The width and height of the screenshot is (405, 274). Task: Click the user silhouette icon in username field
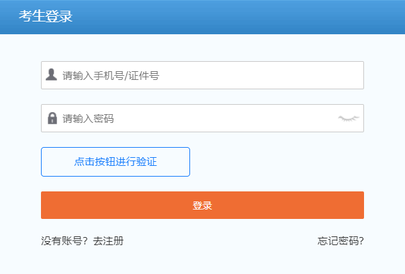tap(52, 75)
